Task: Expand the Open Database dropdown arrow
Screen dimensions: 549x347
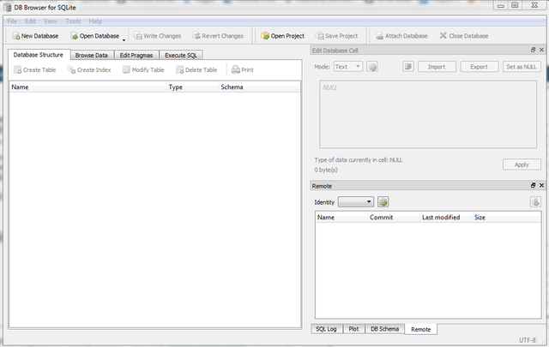Action: pos(124,39)
